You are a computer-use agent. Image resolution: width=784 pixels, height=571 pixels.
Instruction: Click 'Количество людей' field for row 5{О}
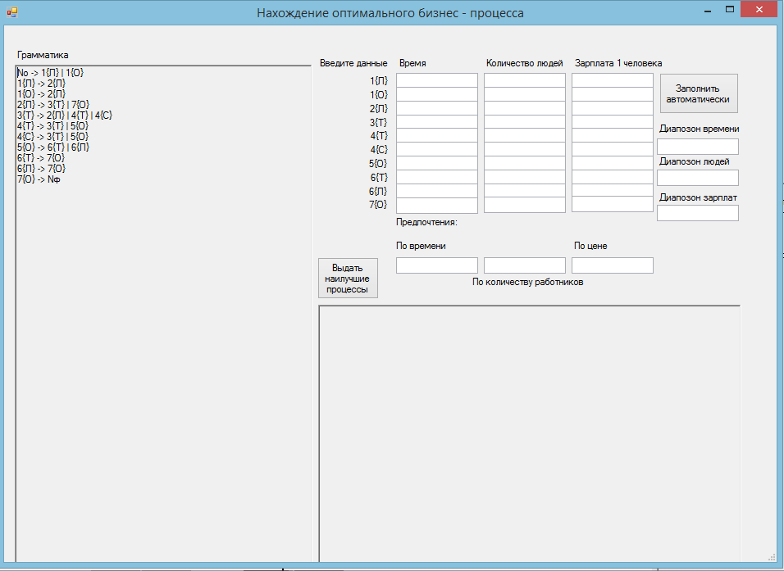(524, 163)
